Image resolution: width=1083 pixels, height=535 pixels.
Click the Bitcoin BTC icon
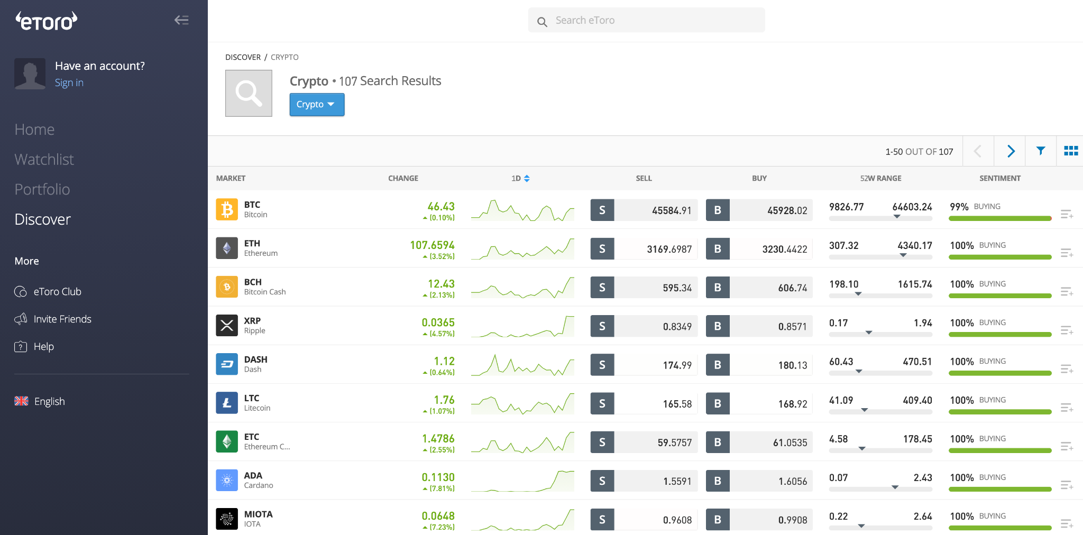coord(227,209)
